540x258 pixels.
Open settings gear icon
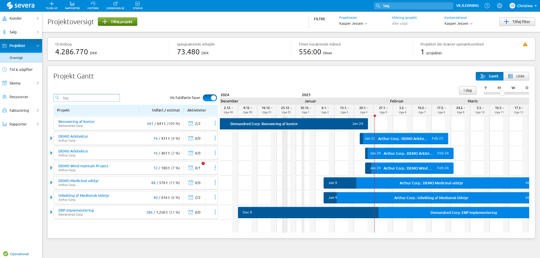pos(499,6)
